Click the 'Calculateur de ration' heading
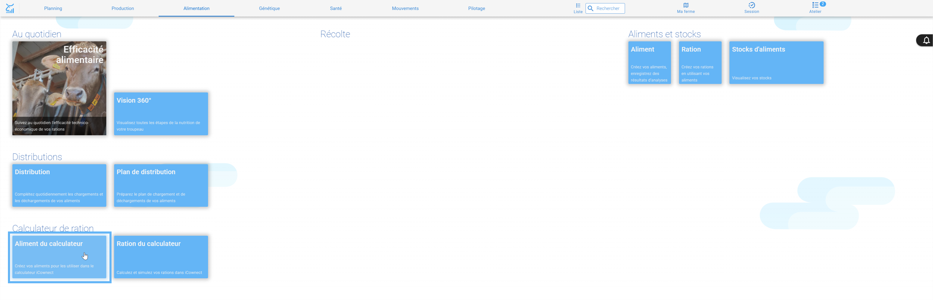The width and height of the screenshot is (933, 300). pos(53,228)
